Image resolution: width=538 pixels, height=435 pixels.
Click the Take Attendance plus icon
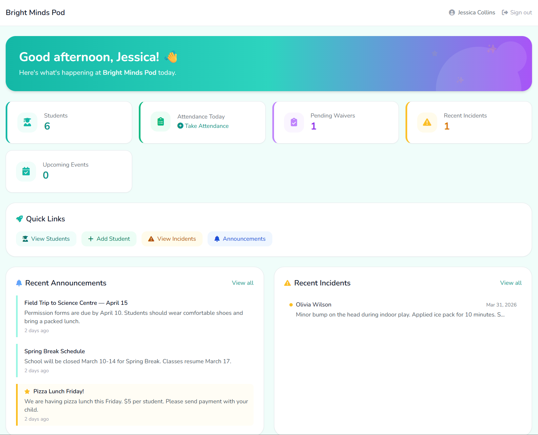(x=180, y=126)
